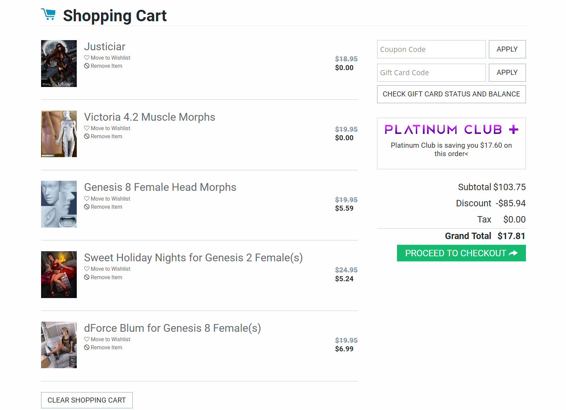Click remove icon for Justiciar item
Screen dimensions: 566x410
[x=87, y=66]
